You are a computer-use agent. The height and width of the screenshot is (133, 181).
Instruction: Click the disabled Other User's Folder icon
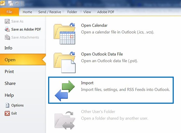pos(65,120)
